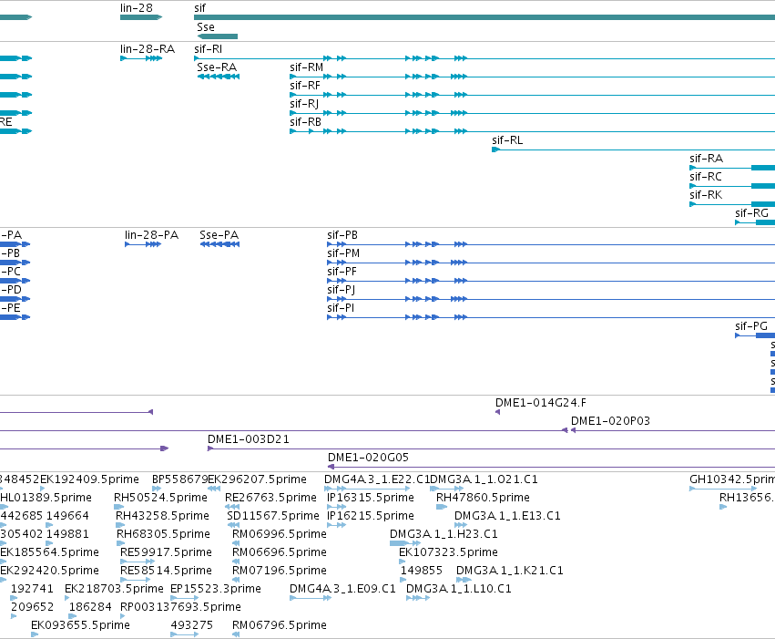Screen dimensions: 775x639
Task: Click the DME1-003D21 BAC label
Action: [248, 439]
